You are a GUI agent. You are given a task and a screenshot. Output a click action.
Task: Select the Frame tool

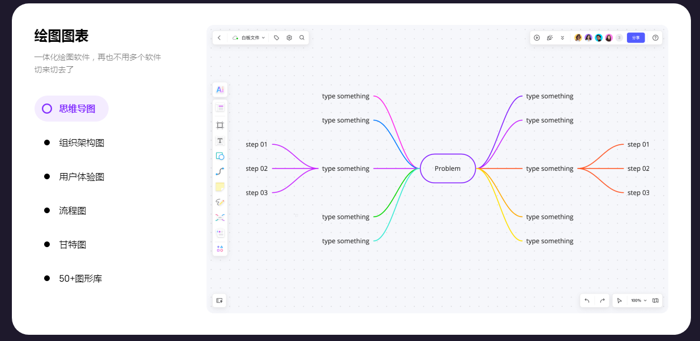(220, 125)
